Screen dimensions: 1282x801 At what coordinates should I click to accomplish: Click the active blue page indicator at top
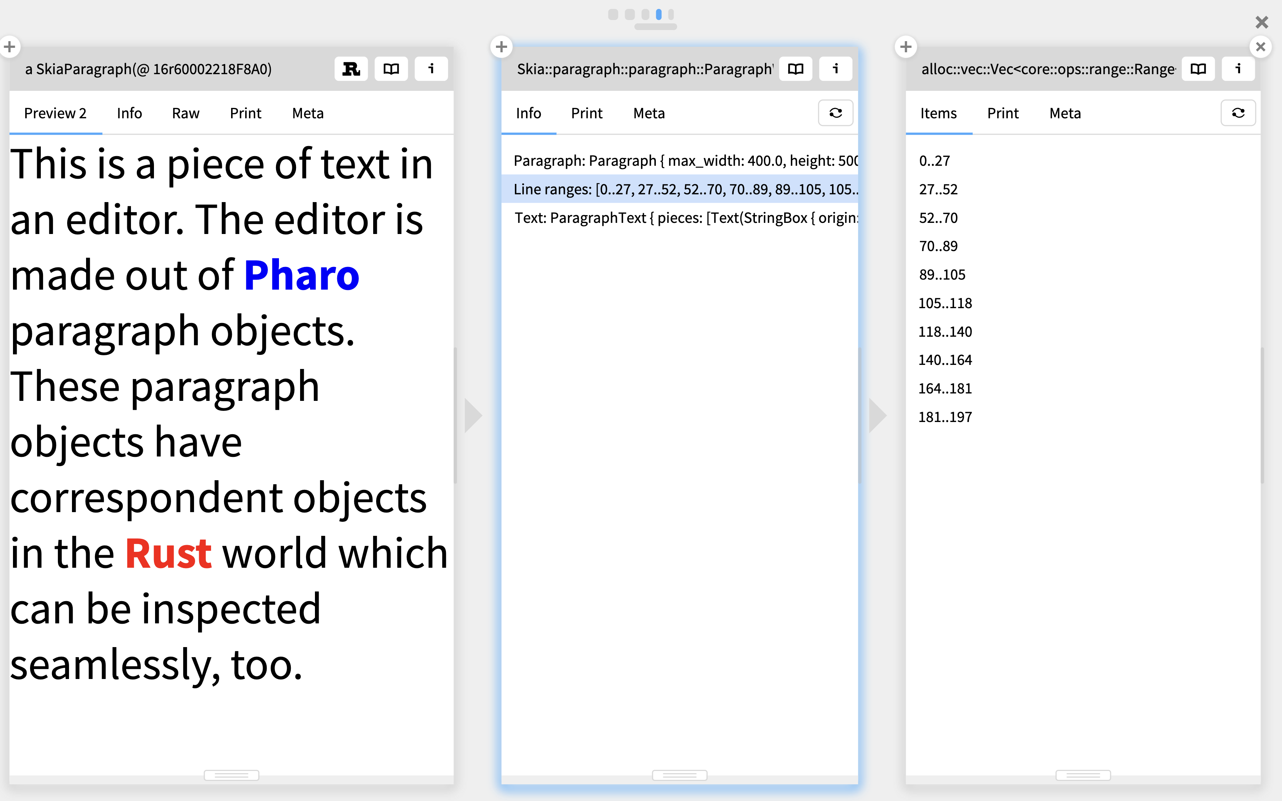[x=658, y=14]
